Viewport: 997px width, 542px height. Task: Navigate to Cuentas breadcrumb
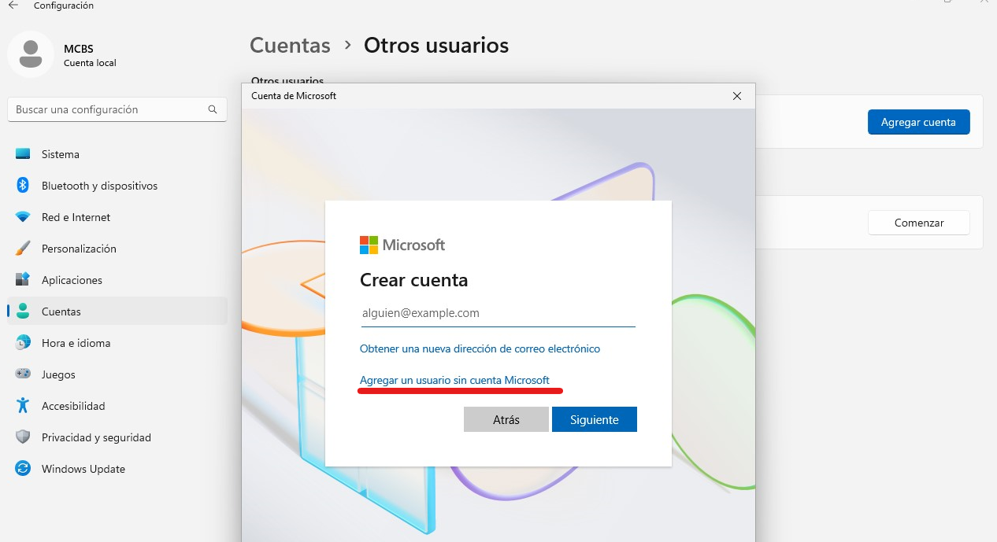coord(290,46)
